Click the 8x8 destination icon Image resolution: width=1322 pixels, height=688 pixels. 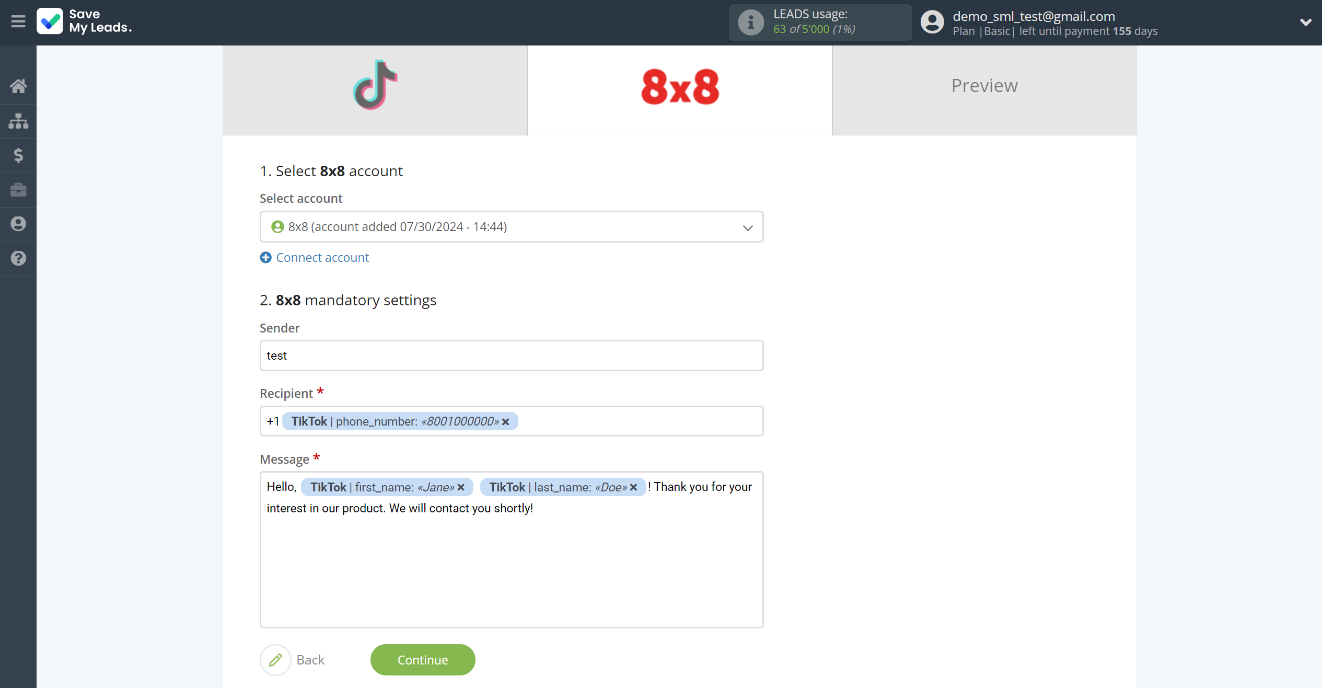tap(680, 86)
